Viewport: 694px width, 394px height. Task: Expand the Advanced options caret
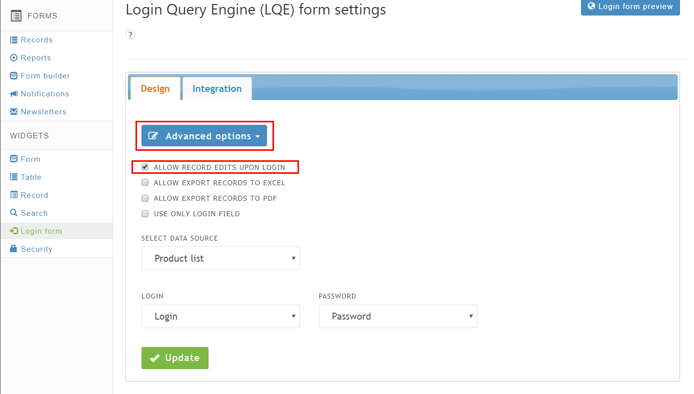click(x=257, y=137)
